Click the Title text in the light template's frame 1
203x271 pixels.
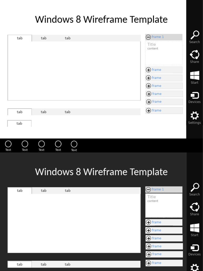pos(151,44)
